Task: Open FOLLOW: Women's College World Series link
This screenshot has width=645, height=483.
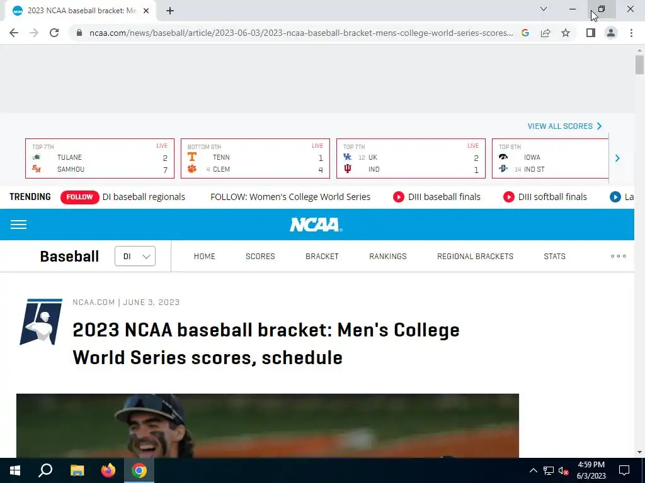Action: pos(290,197)
